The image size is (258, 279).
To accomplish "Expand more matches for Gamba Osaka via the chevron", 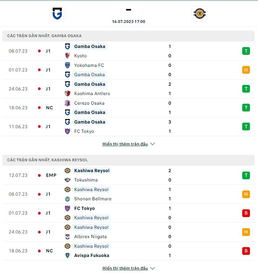I will click(x=152, y=144).
